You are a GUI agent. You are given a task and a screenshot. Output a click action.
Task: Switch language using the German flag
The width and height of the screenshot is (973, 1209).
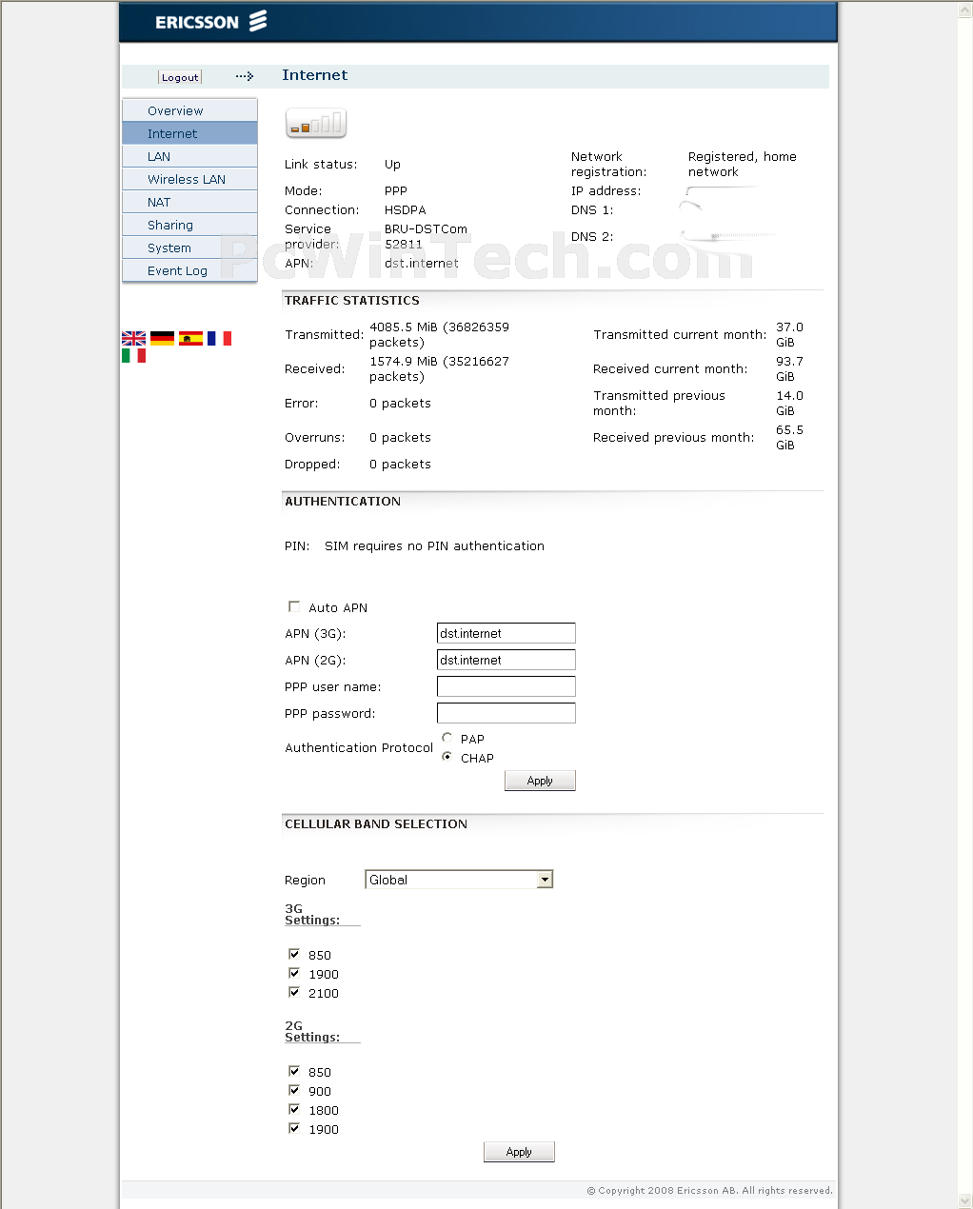(163, 338)
